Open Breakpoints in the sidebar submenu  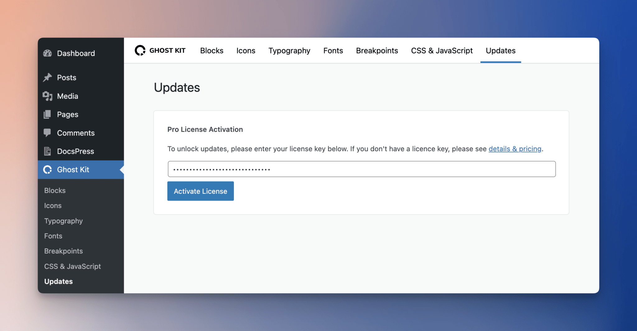[x=63, y=251]
